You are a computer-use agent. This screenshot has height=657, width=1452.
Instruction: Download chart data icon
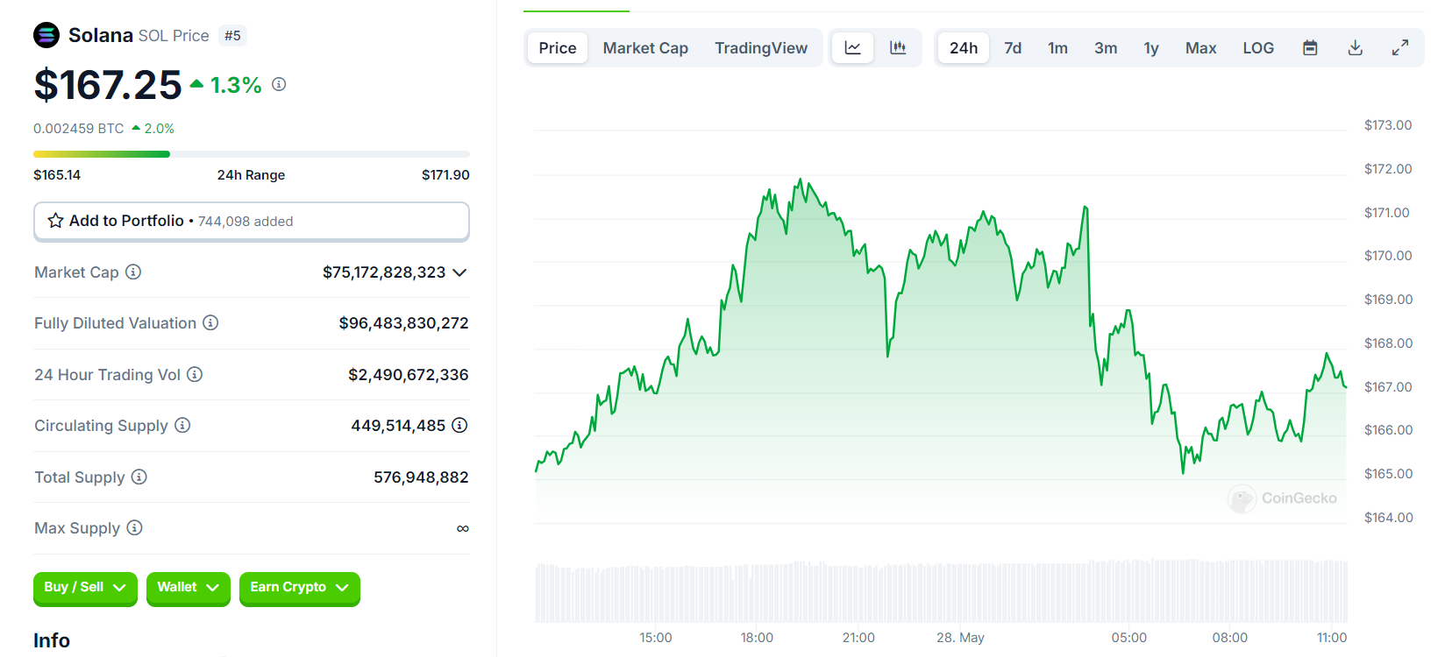coord(1356,48)
